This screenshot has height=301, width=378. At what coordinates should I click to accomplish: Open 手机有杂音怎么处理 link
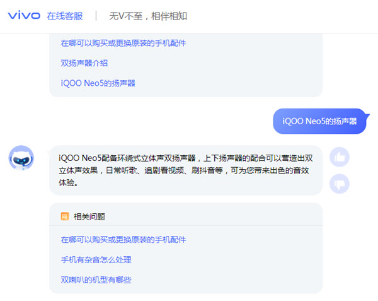point(96,260)
